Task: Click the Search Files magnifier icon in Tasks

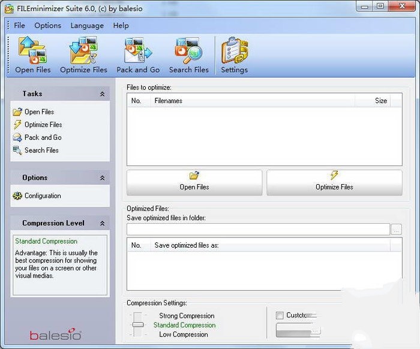Action: click(x=17, y=150)
